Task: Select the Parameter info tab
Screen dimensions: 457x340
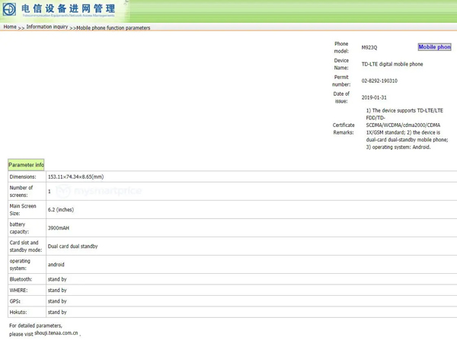Action: pos(26,165)
